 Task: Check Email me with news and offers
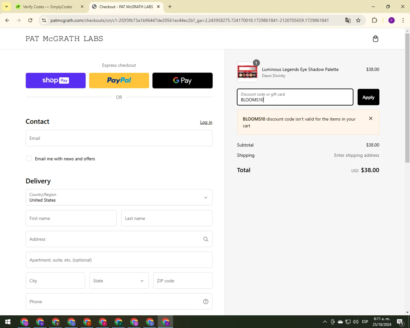(x=29, y=159)
